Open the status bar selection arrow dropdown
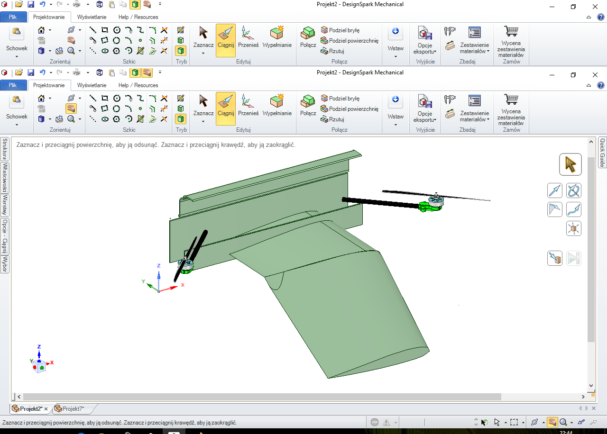Screen dimensions: 607x434 pyautogui.click(x=506, y=422)
